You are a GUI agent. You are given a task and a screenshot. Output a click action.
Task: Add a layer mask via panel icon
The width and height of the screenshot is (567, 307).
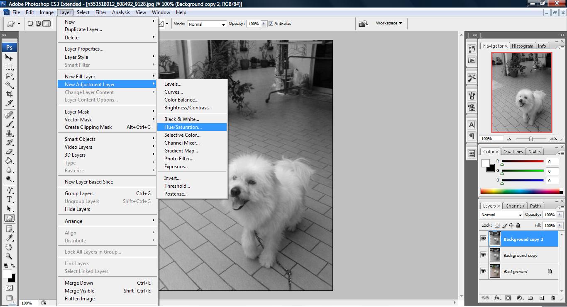click(x=508, y=298)
